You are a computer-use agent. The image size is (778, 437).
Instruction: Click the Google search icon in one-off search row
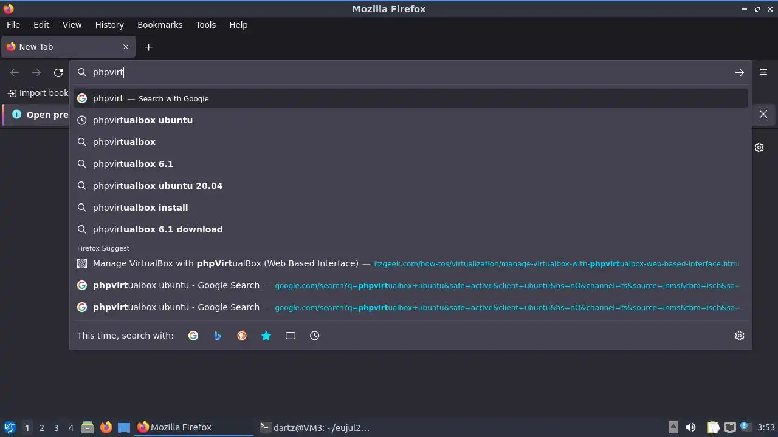193,336
